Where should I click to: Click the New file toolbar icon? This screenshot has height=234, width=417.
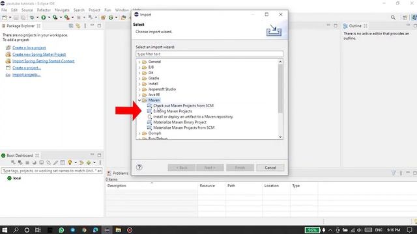5,18
